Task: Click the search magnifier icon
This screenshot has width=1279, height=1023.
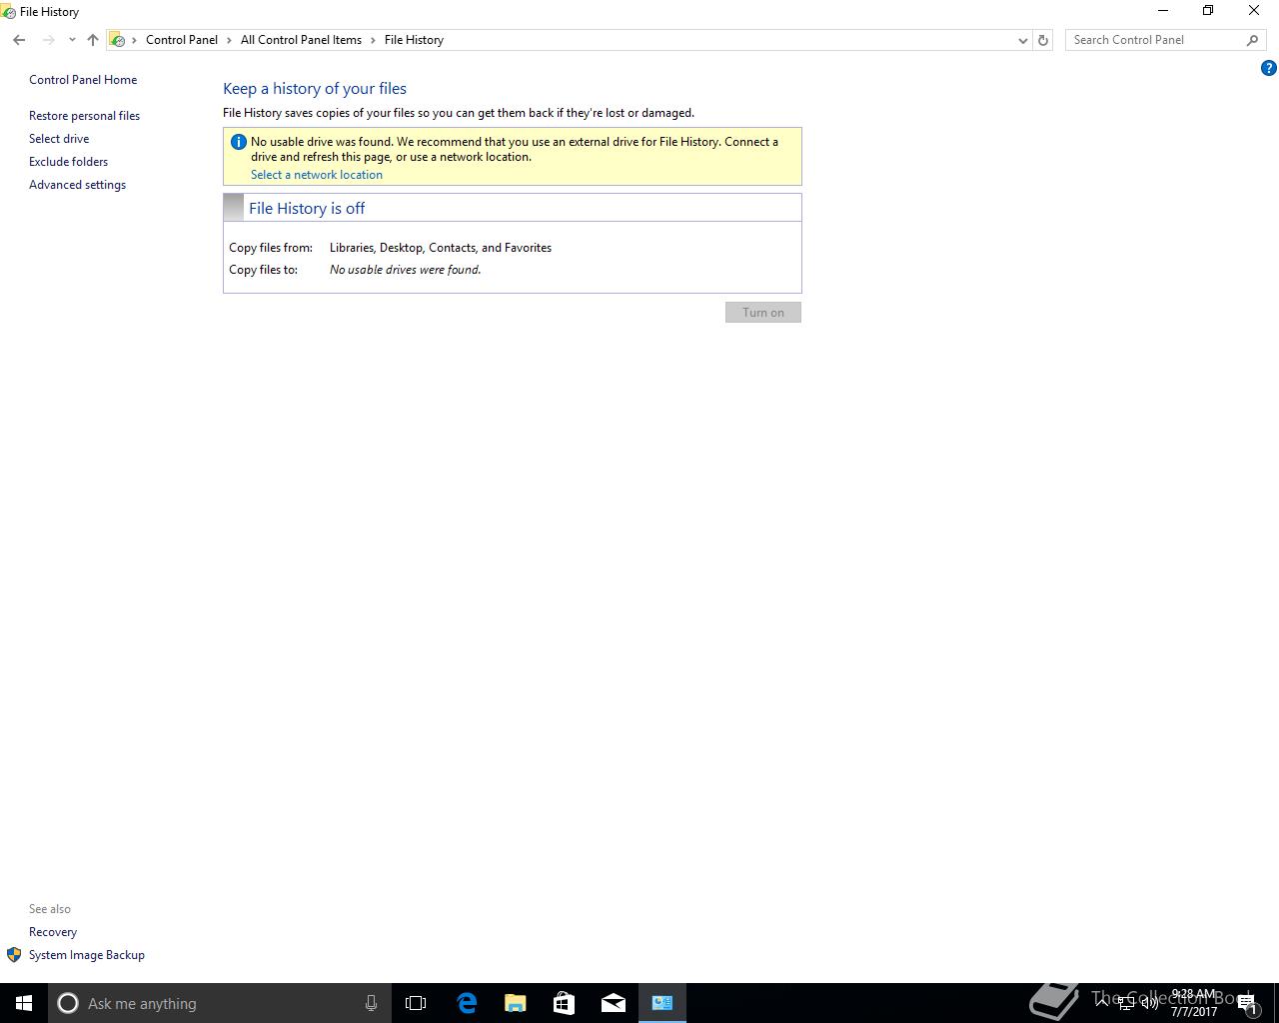Action: [x=1252, y=40]
